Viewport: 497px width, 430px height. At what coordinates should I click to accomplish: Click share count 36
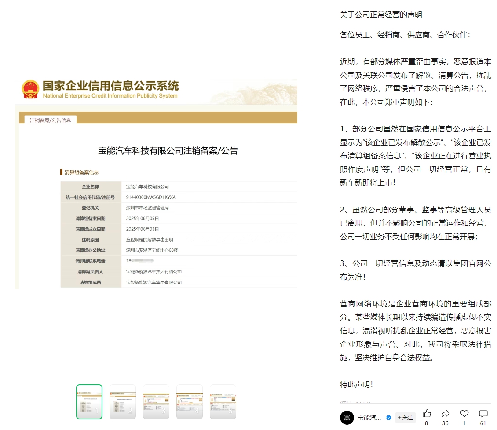[x=446, y=423]
